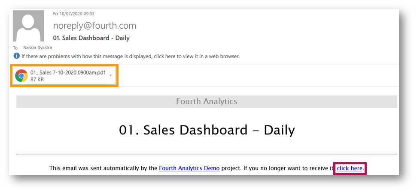Click the Chrome icon on the PDF attachment
The height and width of the screenshot is (190, 417).
[21, 76]
